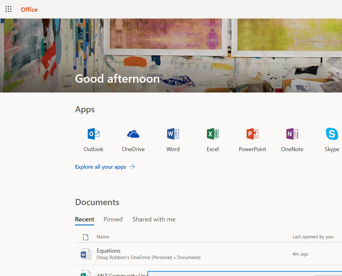Click the Office home link
This screenshot has width=342, height=276.
click(x=29, y=10)
